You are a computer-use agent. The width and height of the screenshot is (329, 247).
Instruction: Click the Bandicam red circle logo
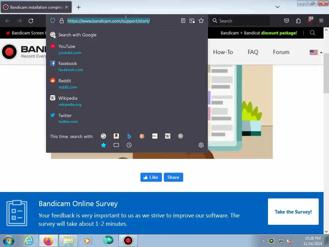click(x=9, y=52)
